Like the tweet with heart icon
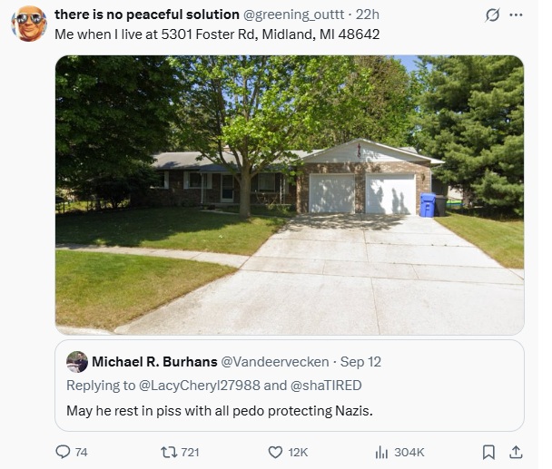The image size is (552, 469). [275, 452]
